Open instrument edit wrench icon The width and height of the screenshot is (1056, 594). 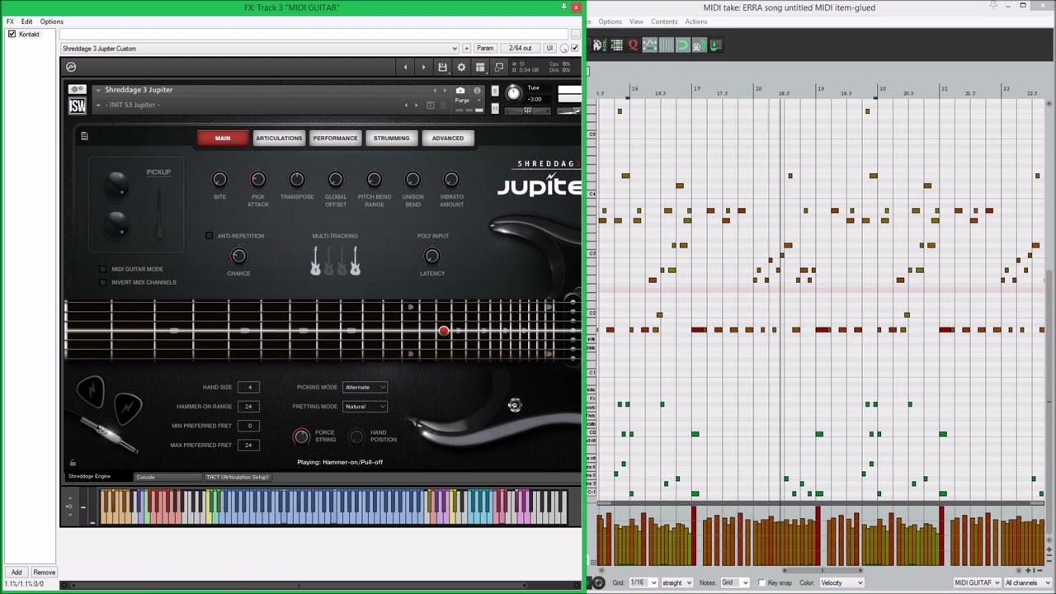point(77,89)
